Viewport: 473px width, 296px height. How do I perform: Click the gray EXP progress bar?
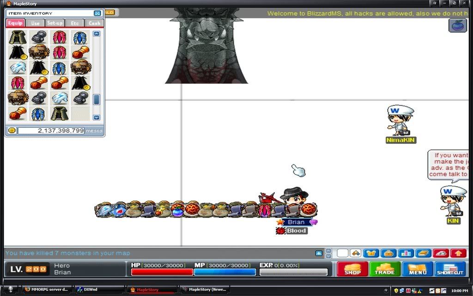click(x=293, y=272)
